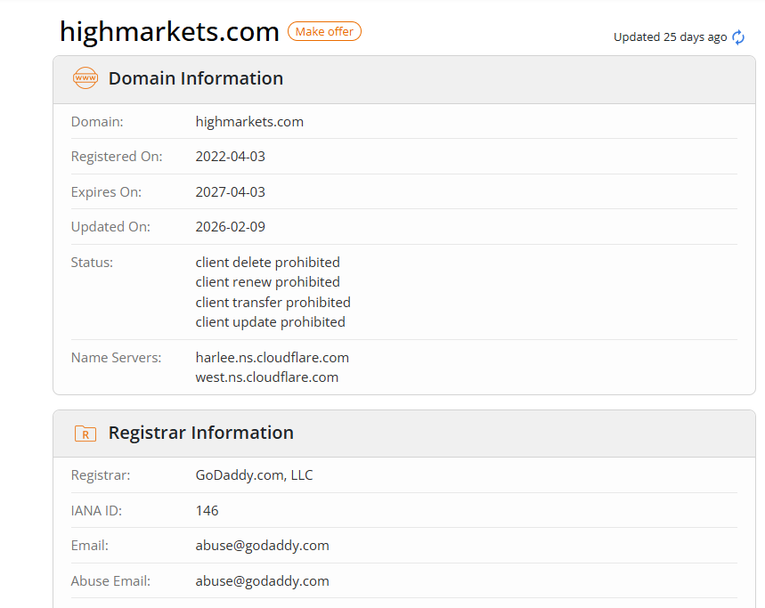Viewport: 765px width, 608px height.
Task: Click the Abuse Email row abuse@godaddy.com value
Action: pos(262,581)
